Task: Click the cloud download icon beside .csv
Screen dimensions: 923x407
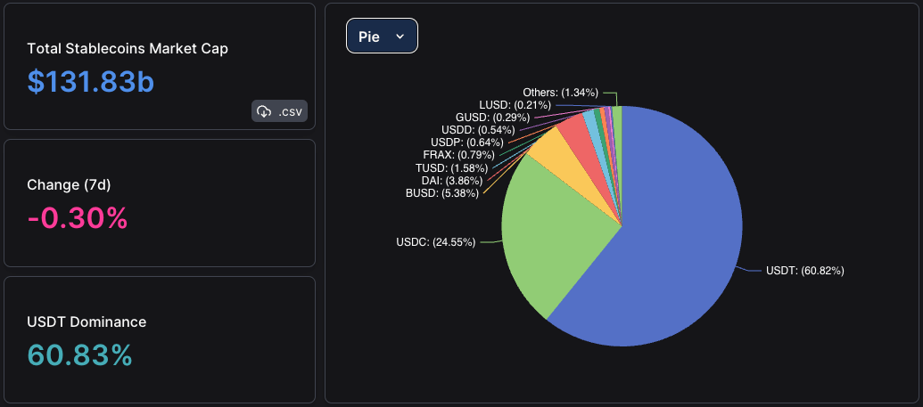Action: (264, 111)
